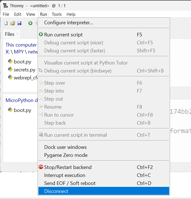Click Disconnect at the menu bottom

[x=104, y=191]
